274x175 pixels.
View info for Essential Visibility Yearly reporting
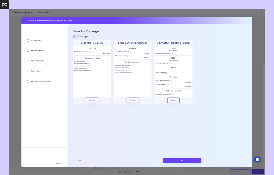pyautogui.click(x=86, y=68)
